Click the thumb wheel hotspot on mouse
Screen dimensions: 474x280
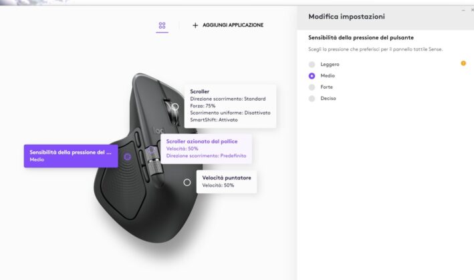pos(152,151)
